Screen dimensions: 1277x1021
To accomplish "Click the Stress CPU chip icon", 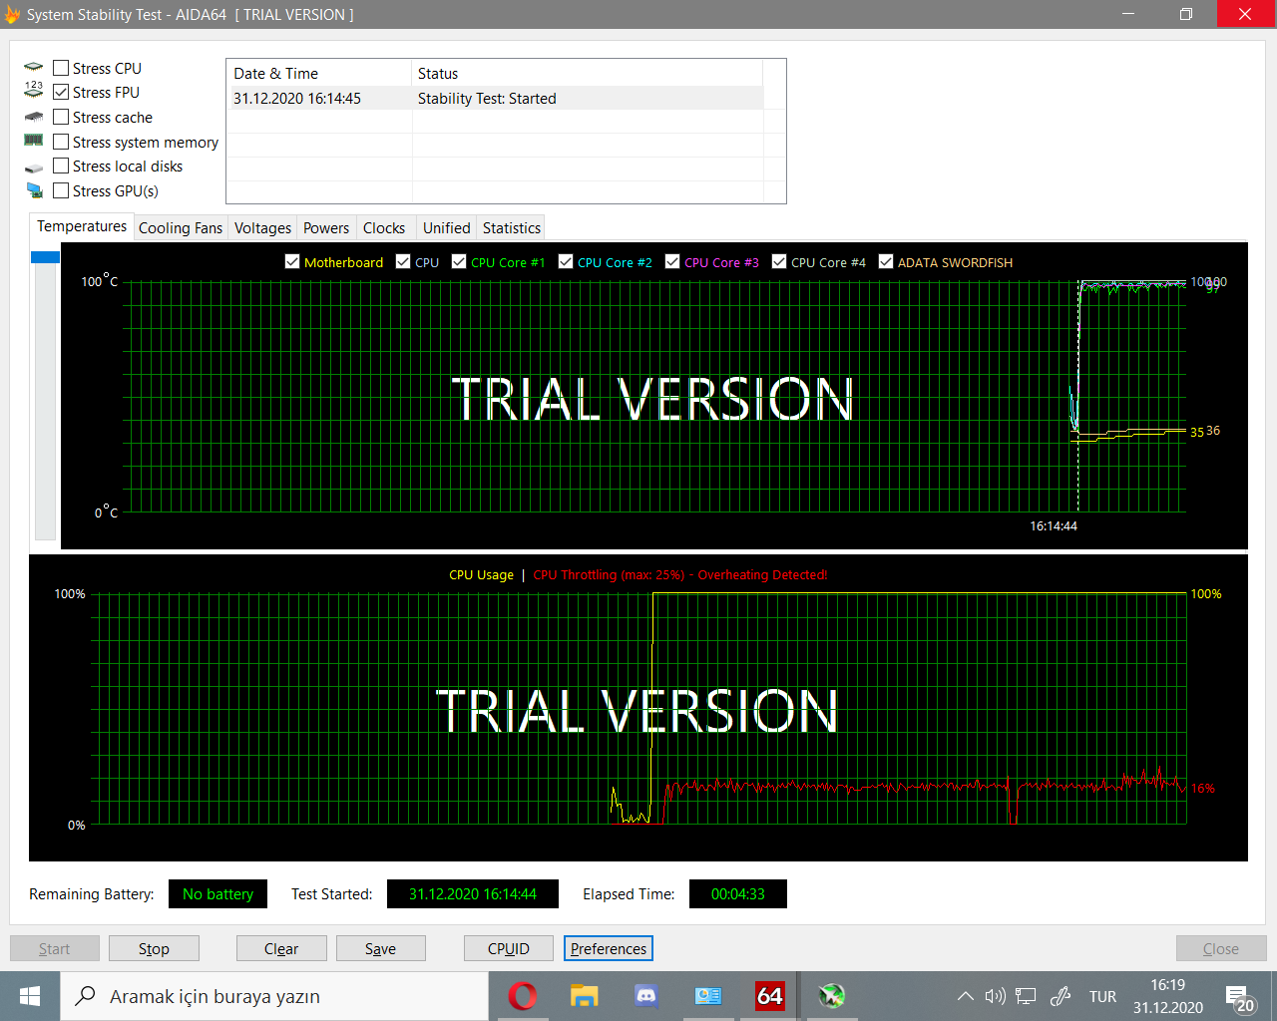I will (x=33, y=67).
